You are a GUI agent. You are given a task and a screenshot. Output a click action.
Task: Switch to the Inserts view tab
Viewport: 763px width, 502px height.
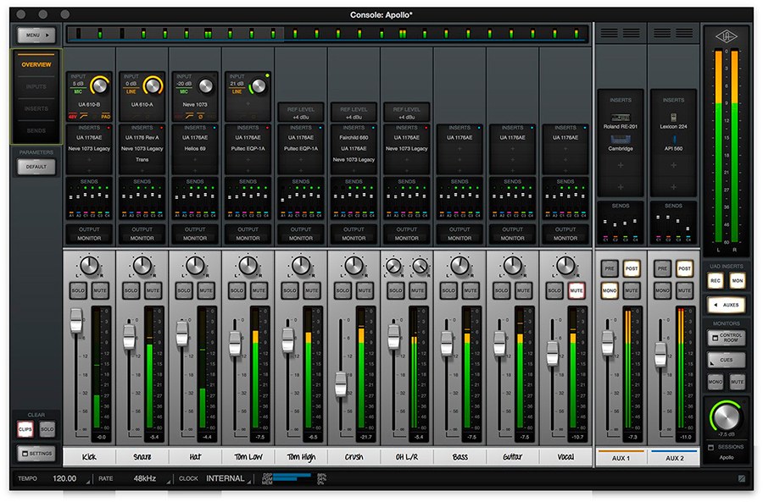click(36, 108)
